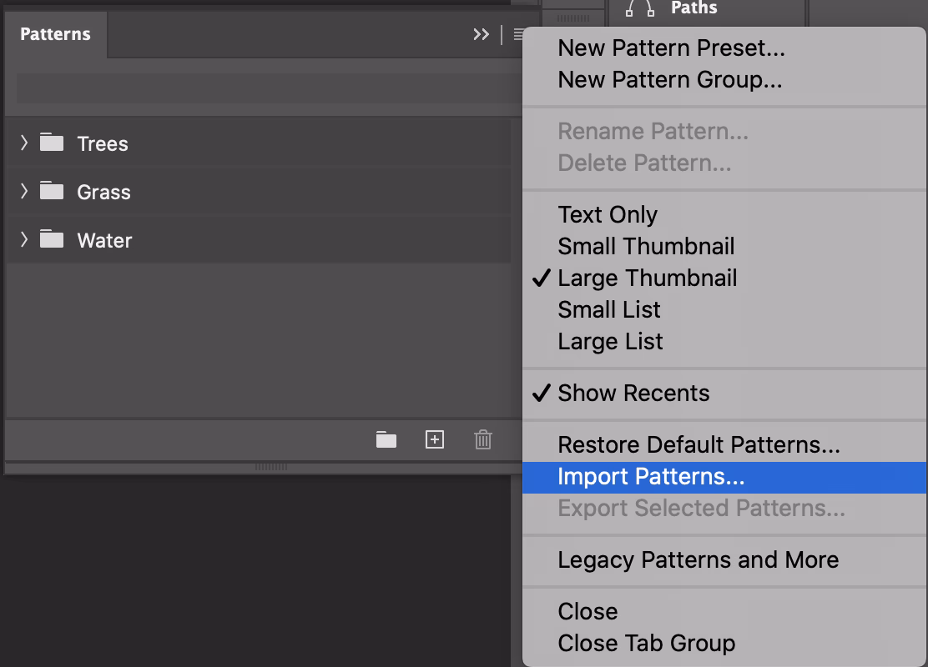The height and width of the screenshot is (667, 928).
Task: Expand the Trees pattern group
Action: point(23,143)
